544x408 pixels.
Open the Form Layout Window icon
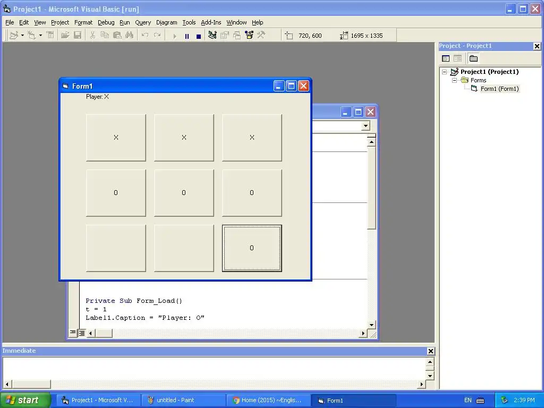click(x=237, y=36)
